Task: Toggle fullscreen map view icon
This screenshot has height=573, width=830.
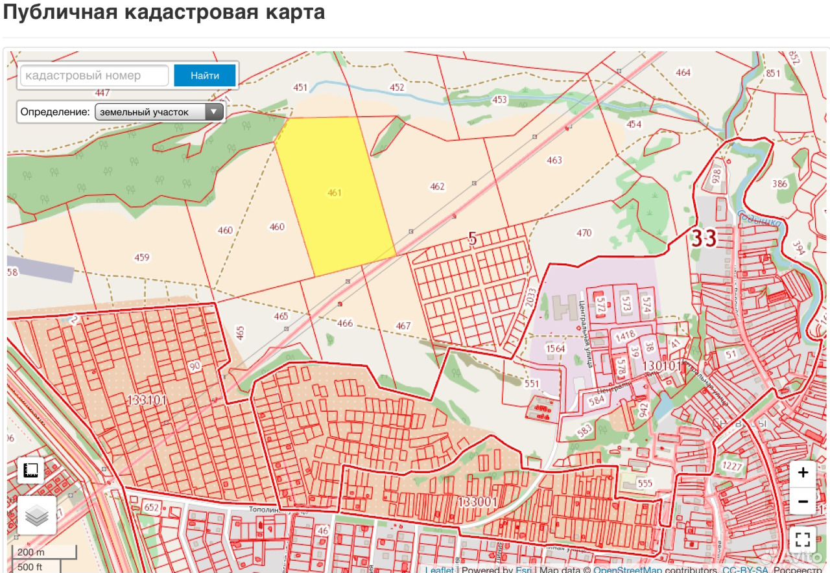Action: tap(803, 539)
